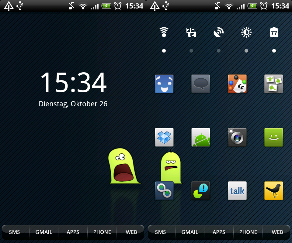Tap APPS in left screen dock
Screen dimensions: 292x243
coord(73,232)
